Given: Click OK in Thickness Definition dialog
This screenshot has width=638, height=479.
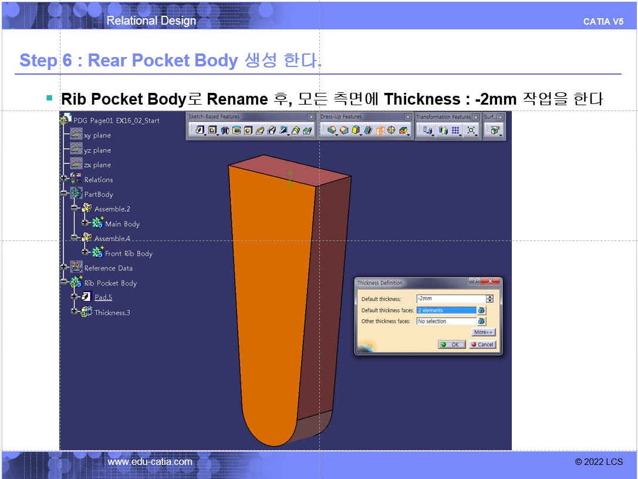Looking at the screenshot, I should point(451,345).
